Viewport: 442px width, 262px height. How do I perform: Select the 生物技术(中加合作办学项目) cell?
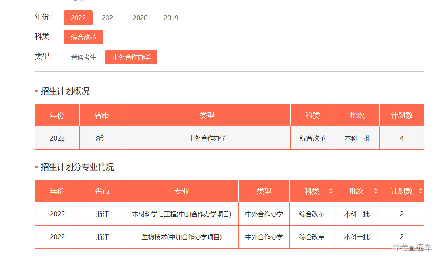(x=181, y=237)
